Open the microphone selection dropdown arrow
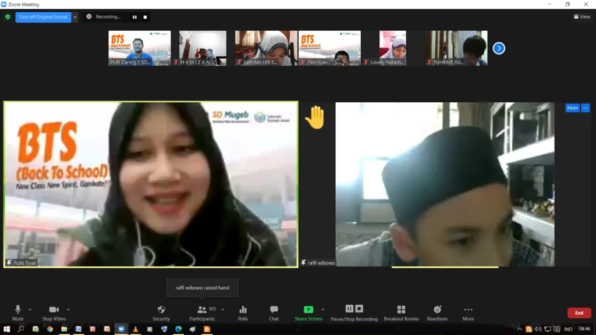Viewport: 596px width, 335px height. pyautogui.click(x=29, y=310)
